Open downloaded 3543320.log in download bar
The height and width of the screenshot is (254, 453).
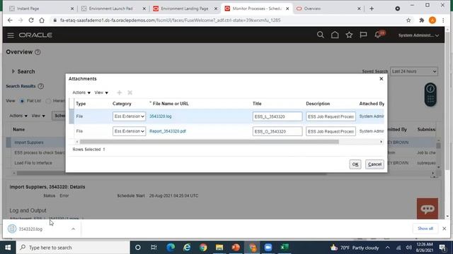pyautogui.click(x=30, y=229)
